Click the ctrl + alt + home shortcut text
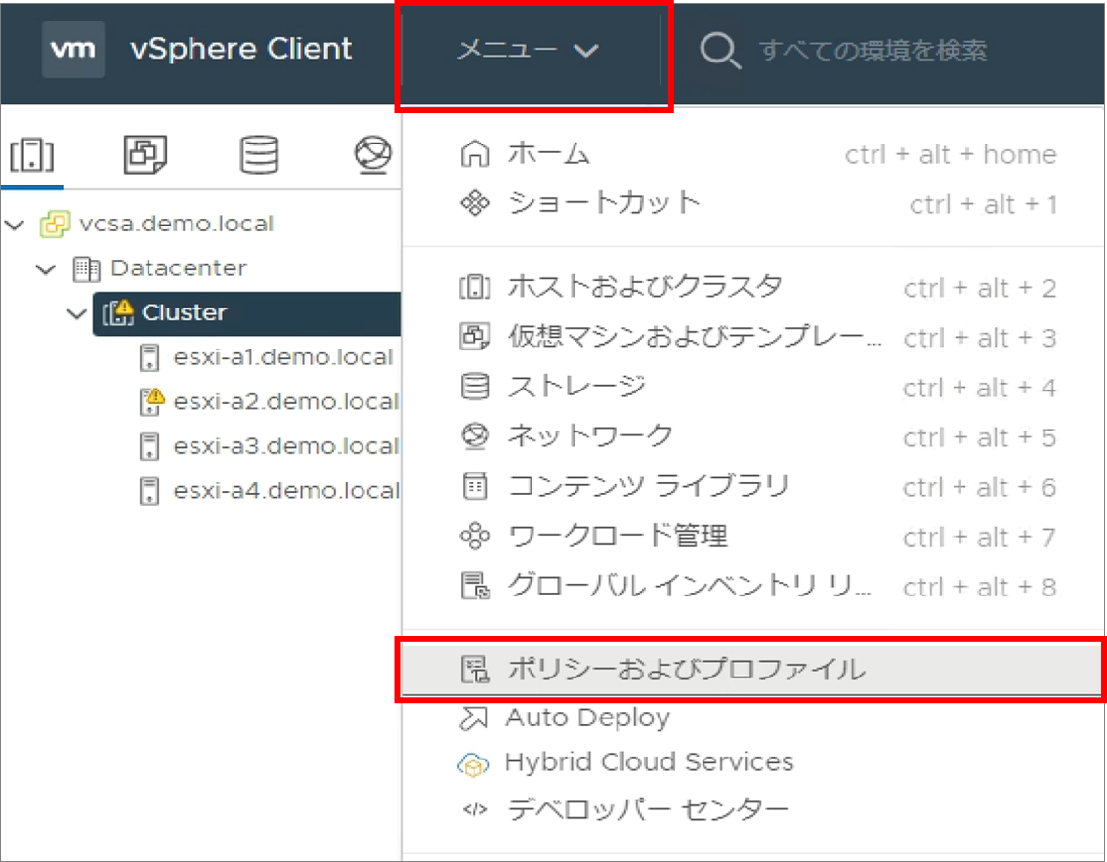The width and height of the screenshot is (1107, 862). [951, 154]
